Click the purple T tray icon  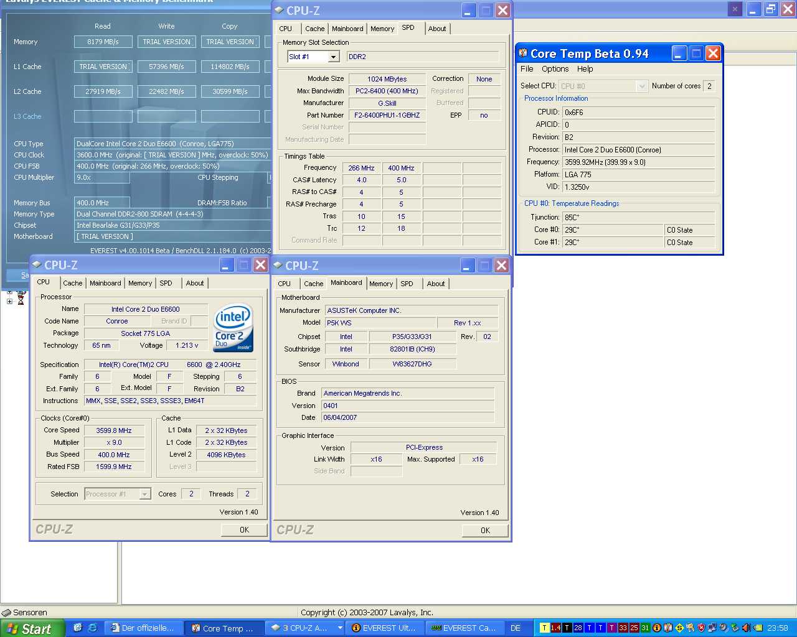[x=611, y=628]
